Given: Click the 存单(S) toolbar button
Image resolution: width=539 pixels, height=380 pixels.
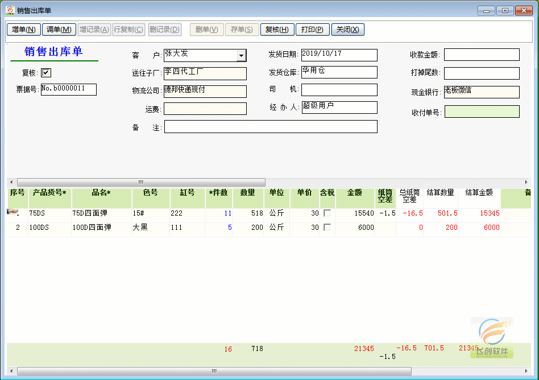Looking at the screenshot, I should tap(242, 30).
